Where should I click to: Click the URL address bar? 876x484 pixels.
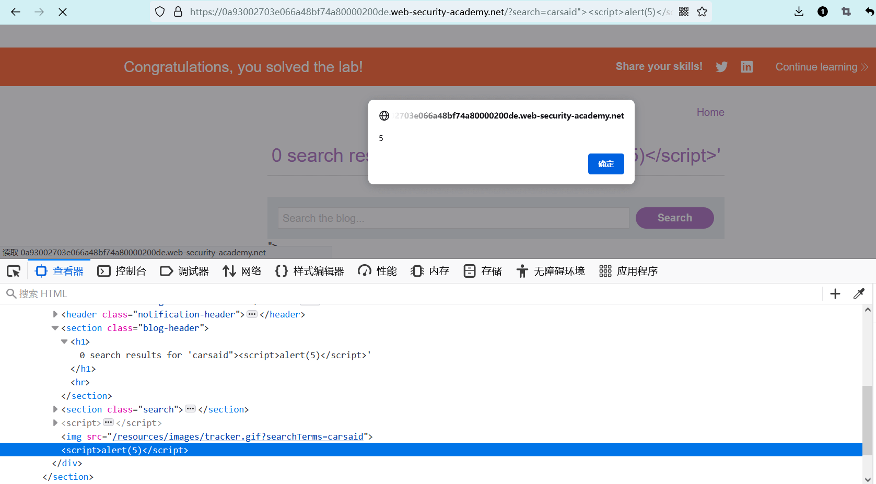click(x=431, y=11)
